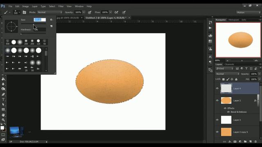
Task: Select the Blur tool droplet icon
Action: click(3, 84)
